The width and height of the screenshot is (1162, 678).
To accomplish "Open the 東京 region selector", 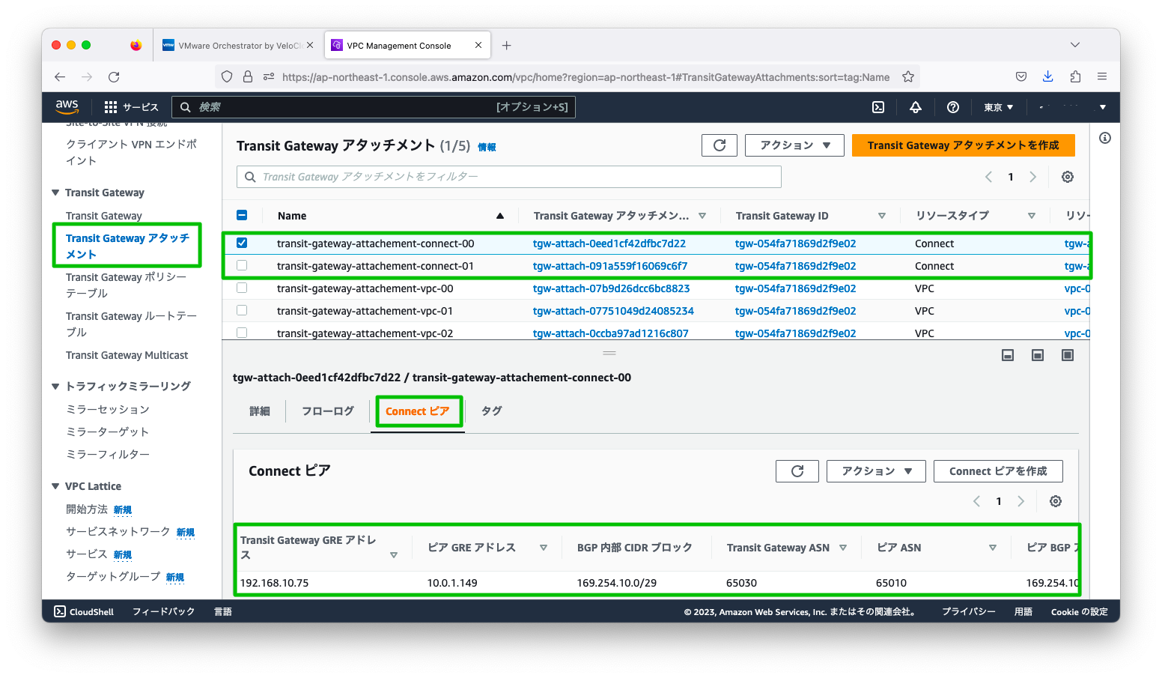I will pyautogui.click(x=998, y=107).
